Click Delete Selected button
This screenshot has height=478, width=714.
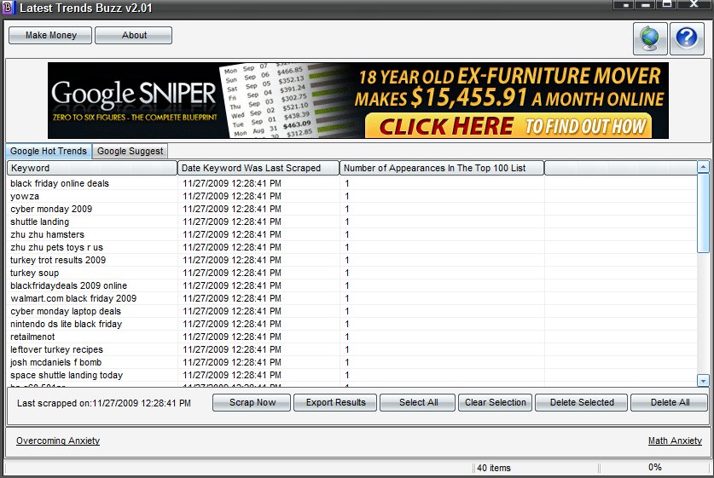coord(582,402)
